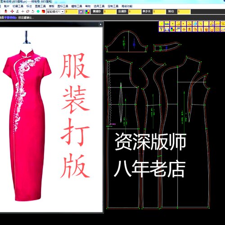Screen dimensions: 225x225
Task: Click the yellow field next to 转动
Action: (184, 12)
